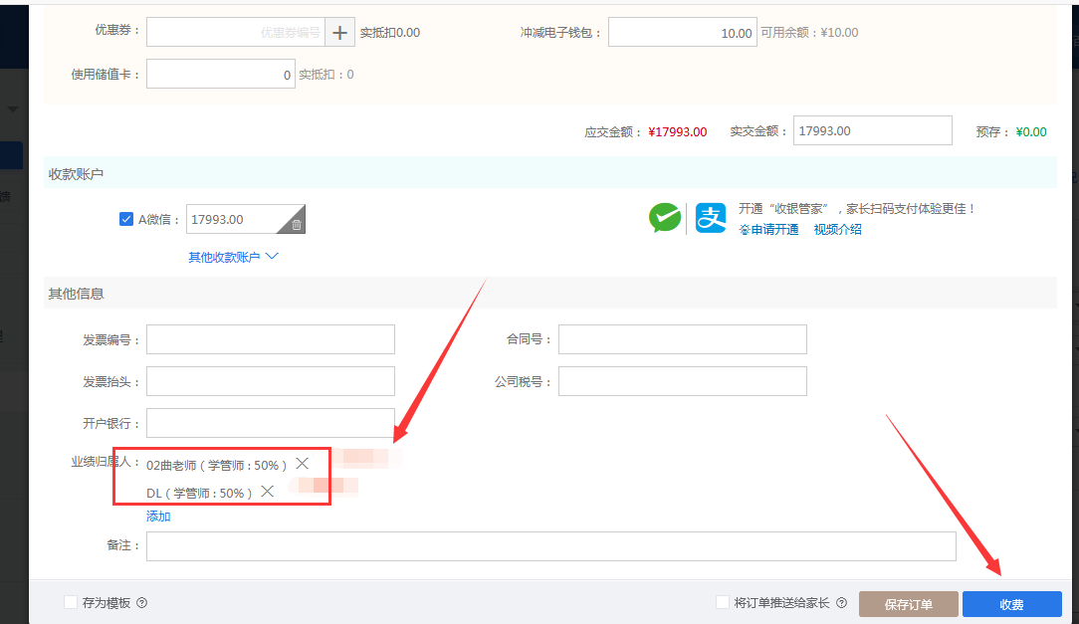Open WeChat Pay icon

click(x=665, y=218)
